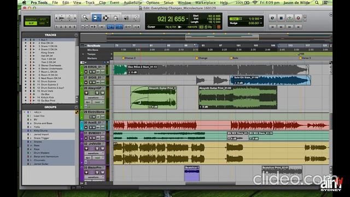The image size is (350, 197).
Task: Open the Track menu
Action: [90, 3]
